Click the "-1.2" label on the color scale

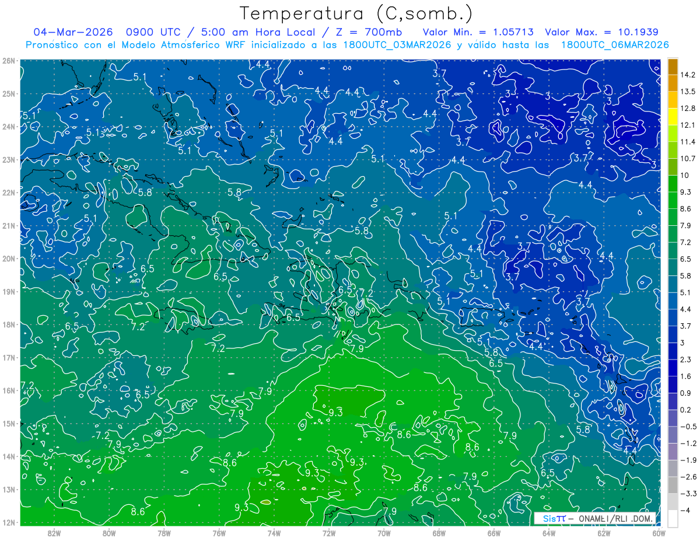[688, 443]
